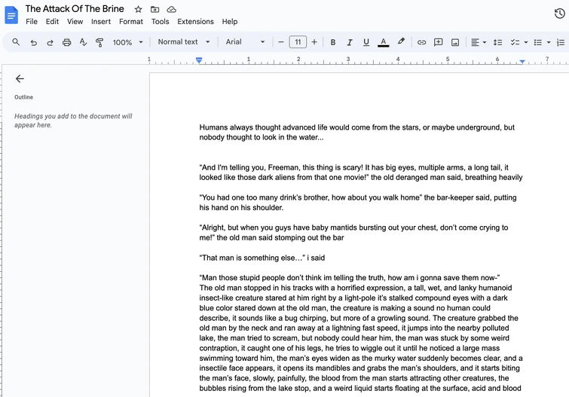569x397 pixels.
Task: Toggle underline formatting
Action: click(366, 42)
